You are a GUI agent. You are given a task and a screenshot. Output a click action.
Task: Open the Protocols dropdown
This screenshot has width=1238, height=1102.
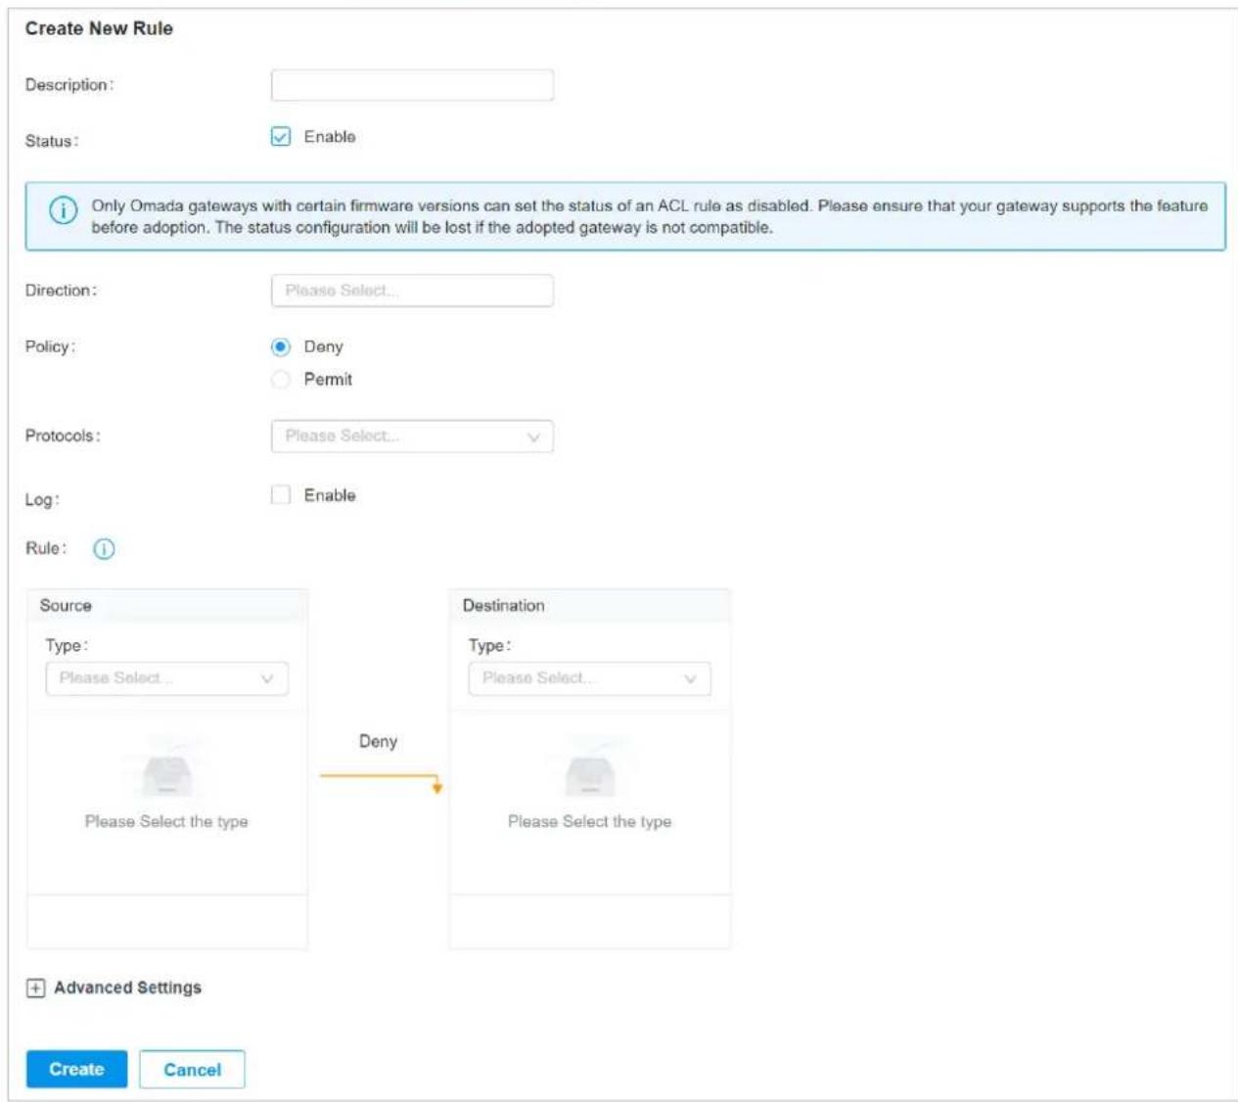point(412,436)
